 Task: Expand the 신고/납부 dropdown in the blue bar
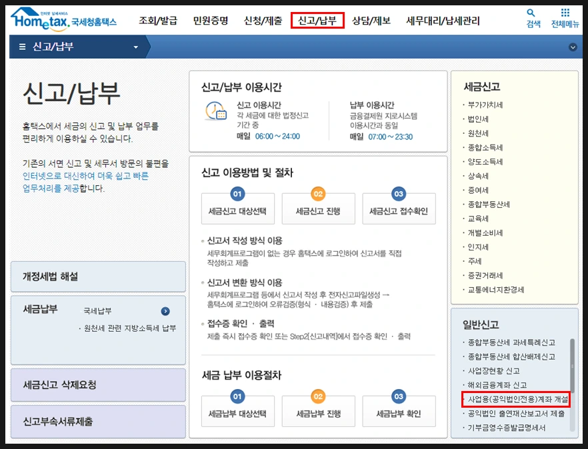pyautogui.click(x=137, y=47)
